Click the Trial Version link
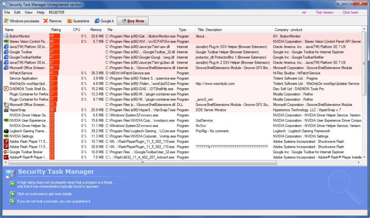This screenshot has height=218, width=370. coord(325,12)
